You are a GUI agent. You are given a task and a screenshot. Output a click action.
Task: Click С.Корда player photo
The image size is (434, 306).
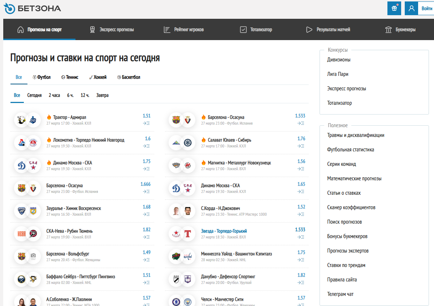point(176,211)
